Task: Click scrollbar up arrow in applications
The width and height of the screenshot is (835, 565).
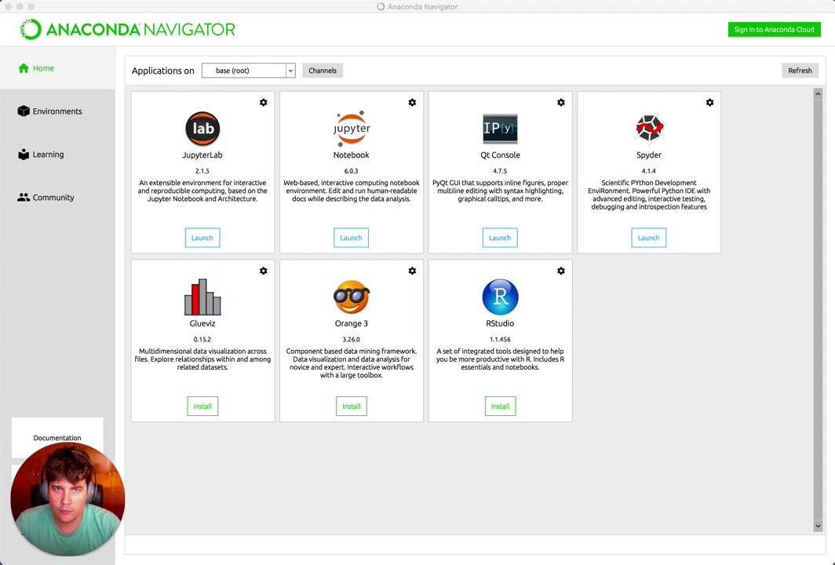Action: [x=818, y=93]
